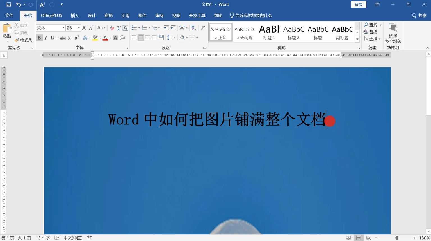
Task: Clear all formatting with the eraser icon
Action: pos(112,28)
